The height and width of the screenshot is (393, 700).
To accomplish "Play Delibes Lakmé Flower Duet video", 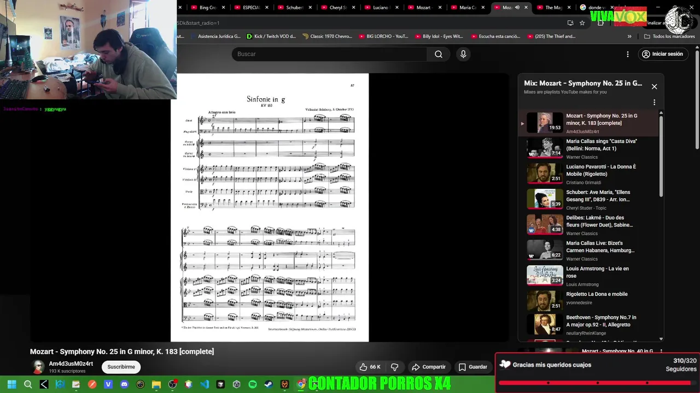I will pyautogui.click(x=590, y=225).
